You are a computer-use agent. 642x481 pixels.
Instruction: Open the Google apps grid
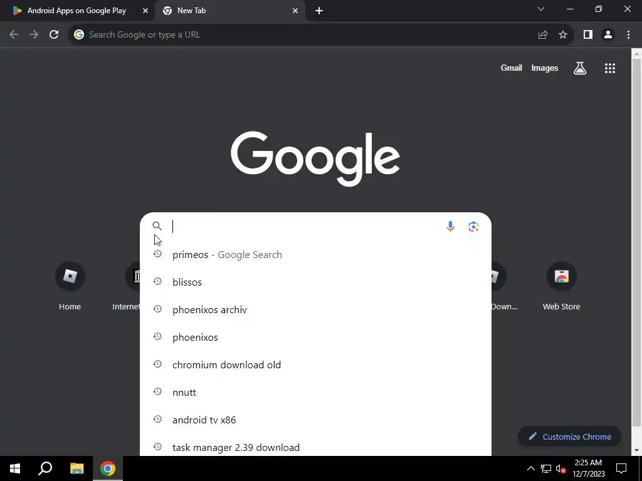click(x=610, y=68)
